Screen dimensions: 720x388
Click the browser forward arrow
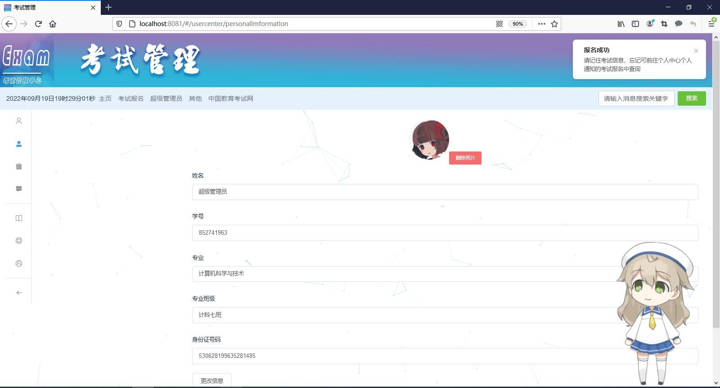coord(24,24)
